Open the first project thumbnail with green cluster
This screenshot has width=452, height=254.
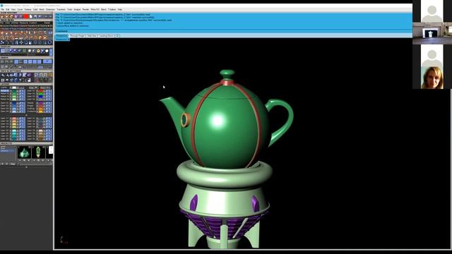pyautogui.click(x=24, y=152)
